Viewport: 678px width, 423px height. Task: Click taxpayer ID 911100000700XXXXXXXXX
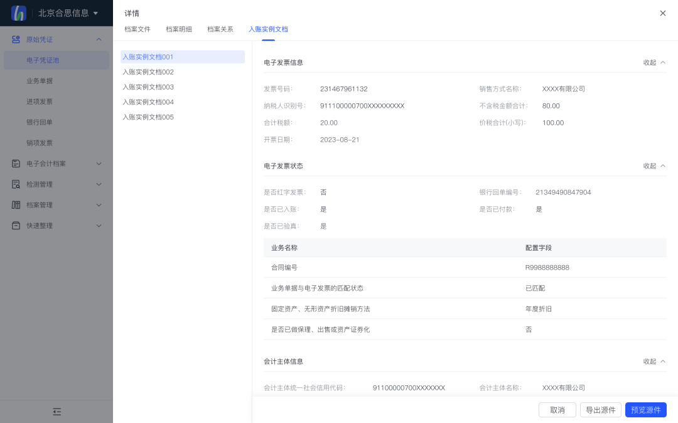tap(362, 106)
